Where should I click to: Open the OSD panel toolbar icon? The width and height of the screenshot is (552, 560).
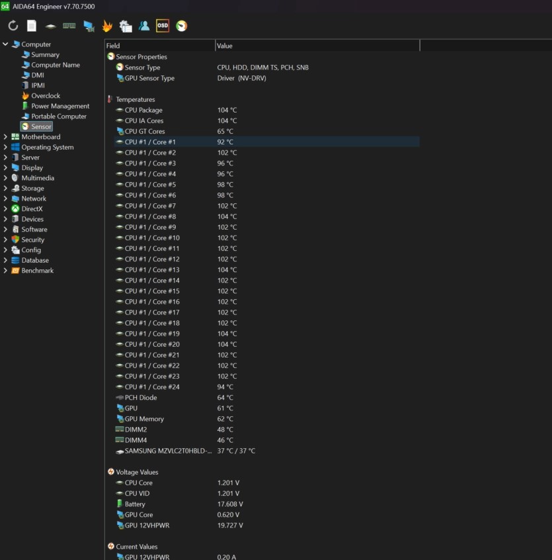tap(162, 26)
